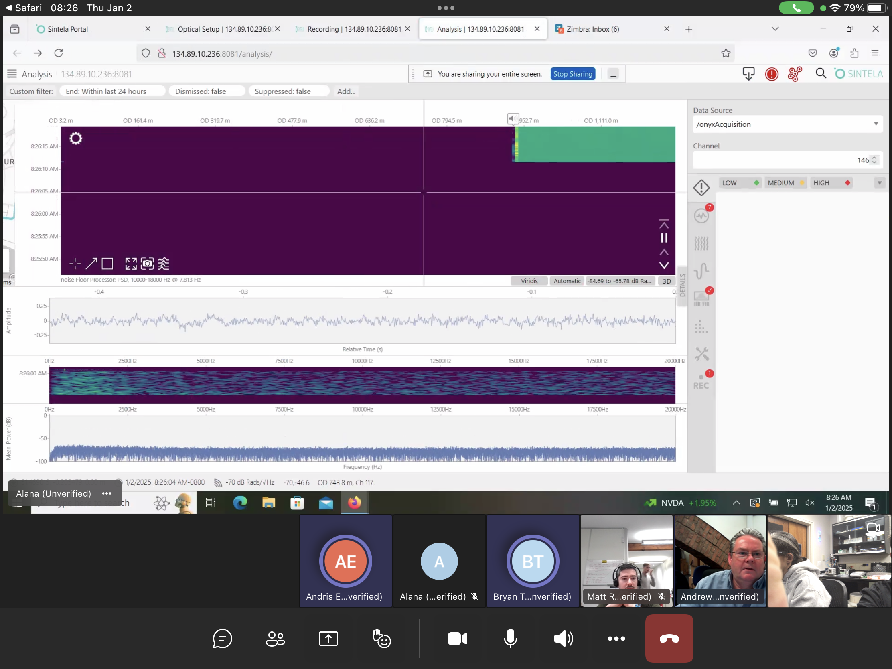Click the waterfall layers icon

[164, 264]
